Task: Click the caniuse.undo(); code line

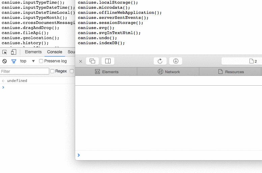Action: point(97,38)
